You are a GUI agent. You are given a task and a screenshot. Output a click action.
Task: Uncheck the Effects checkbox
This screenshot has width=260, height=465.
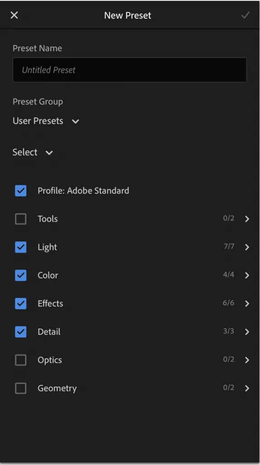[x=21, y=303]
